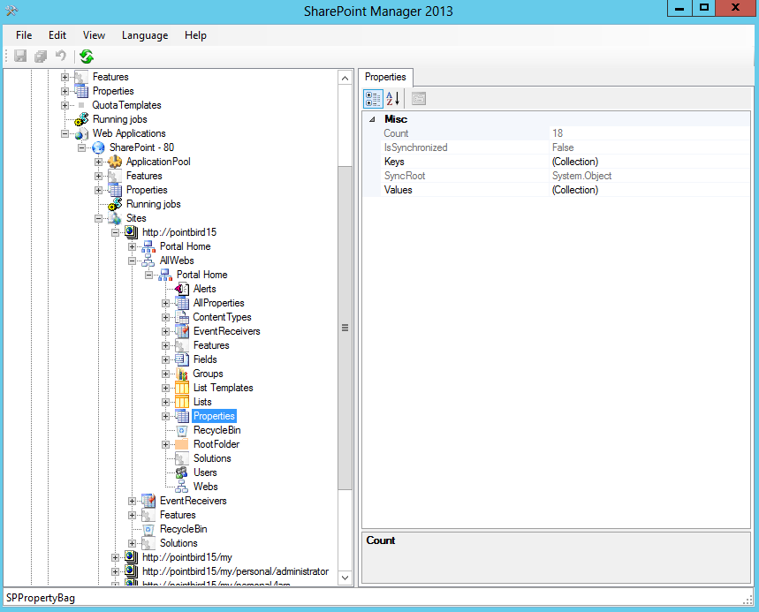Click the RecycleBin icon under Portal Home

pos(181,430)
